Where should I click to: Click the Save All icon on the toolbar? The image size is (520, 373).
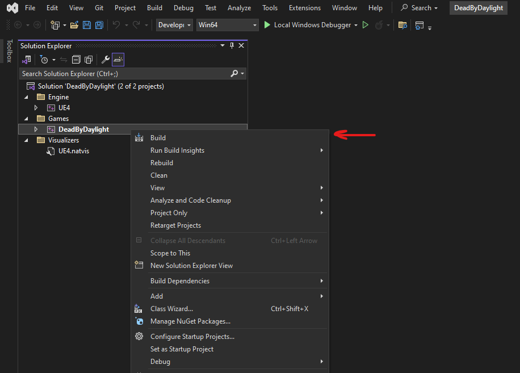click(99, 25)
